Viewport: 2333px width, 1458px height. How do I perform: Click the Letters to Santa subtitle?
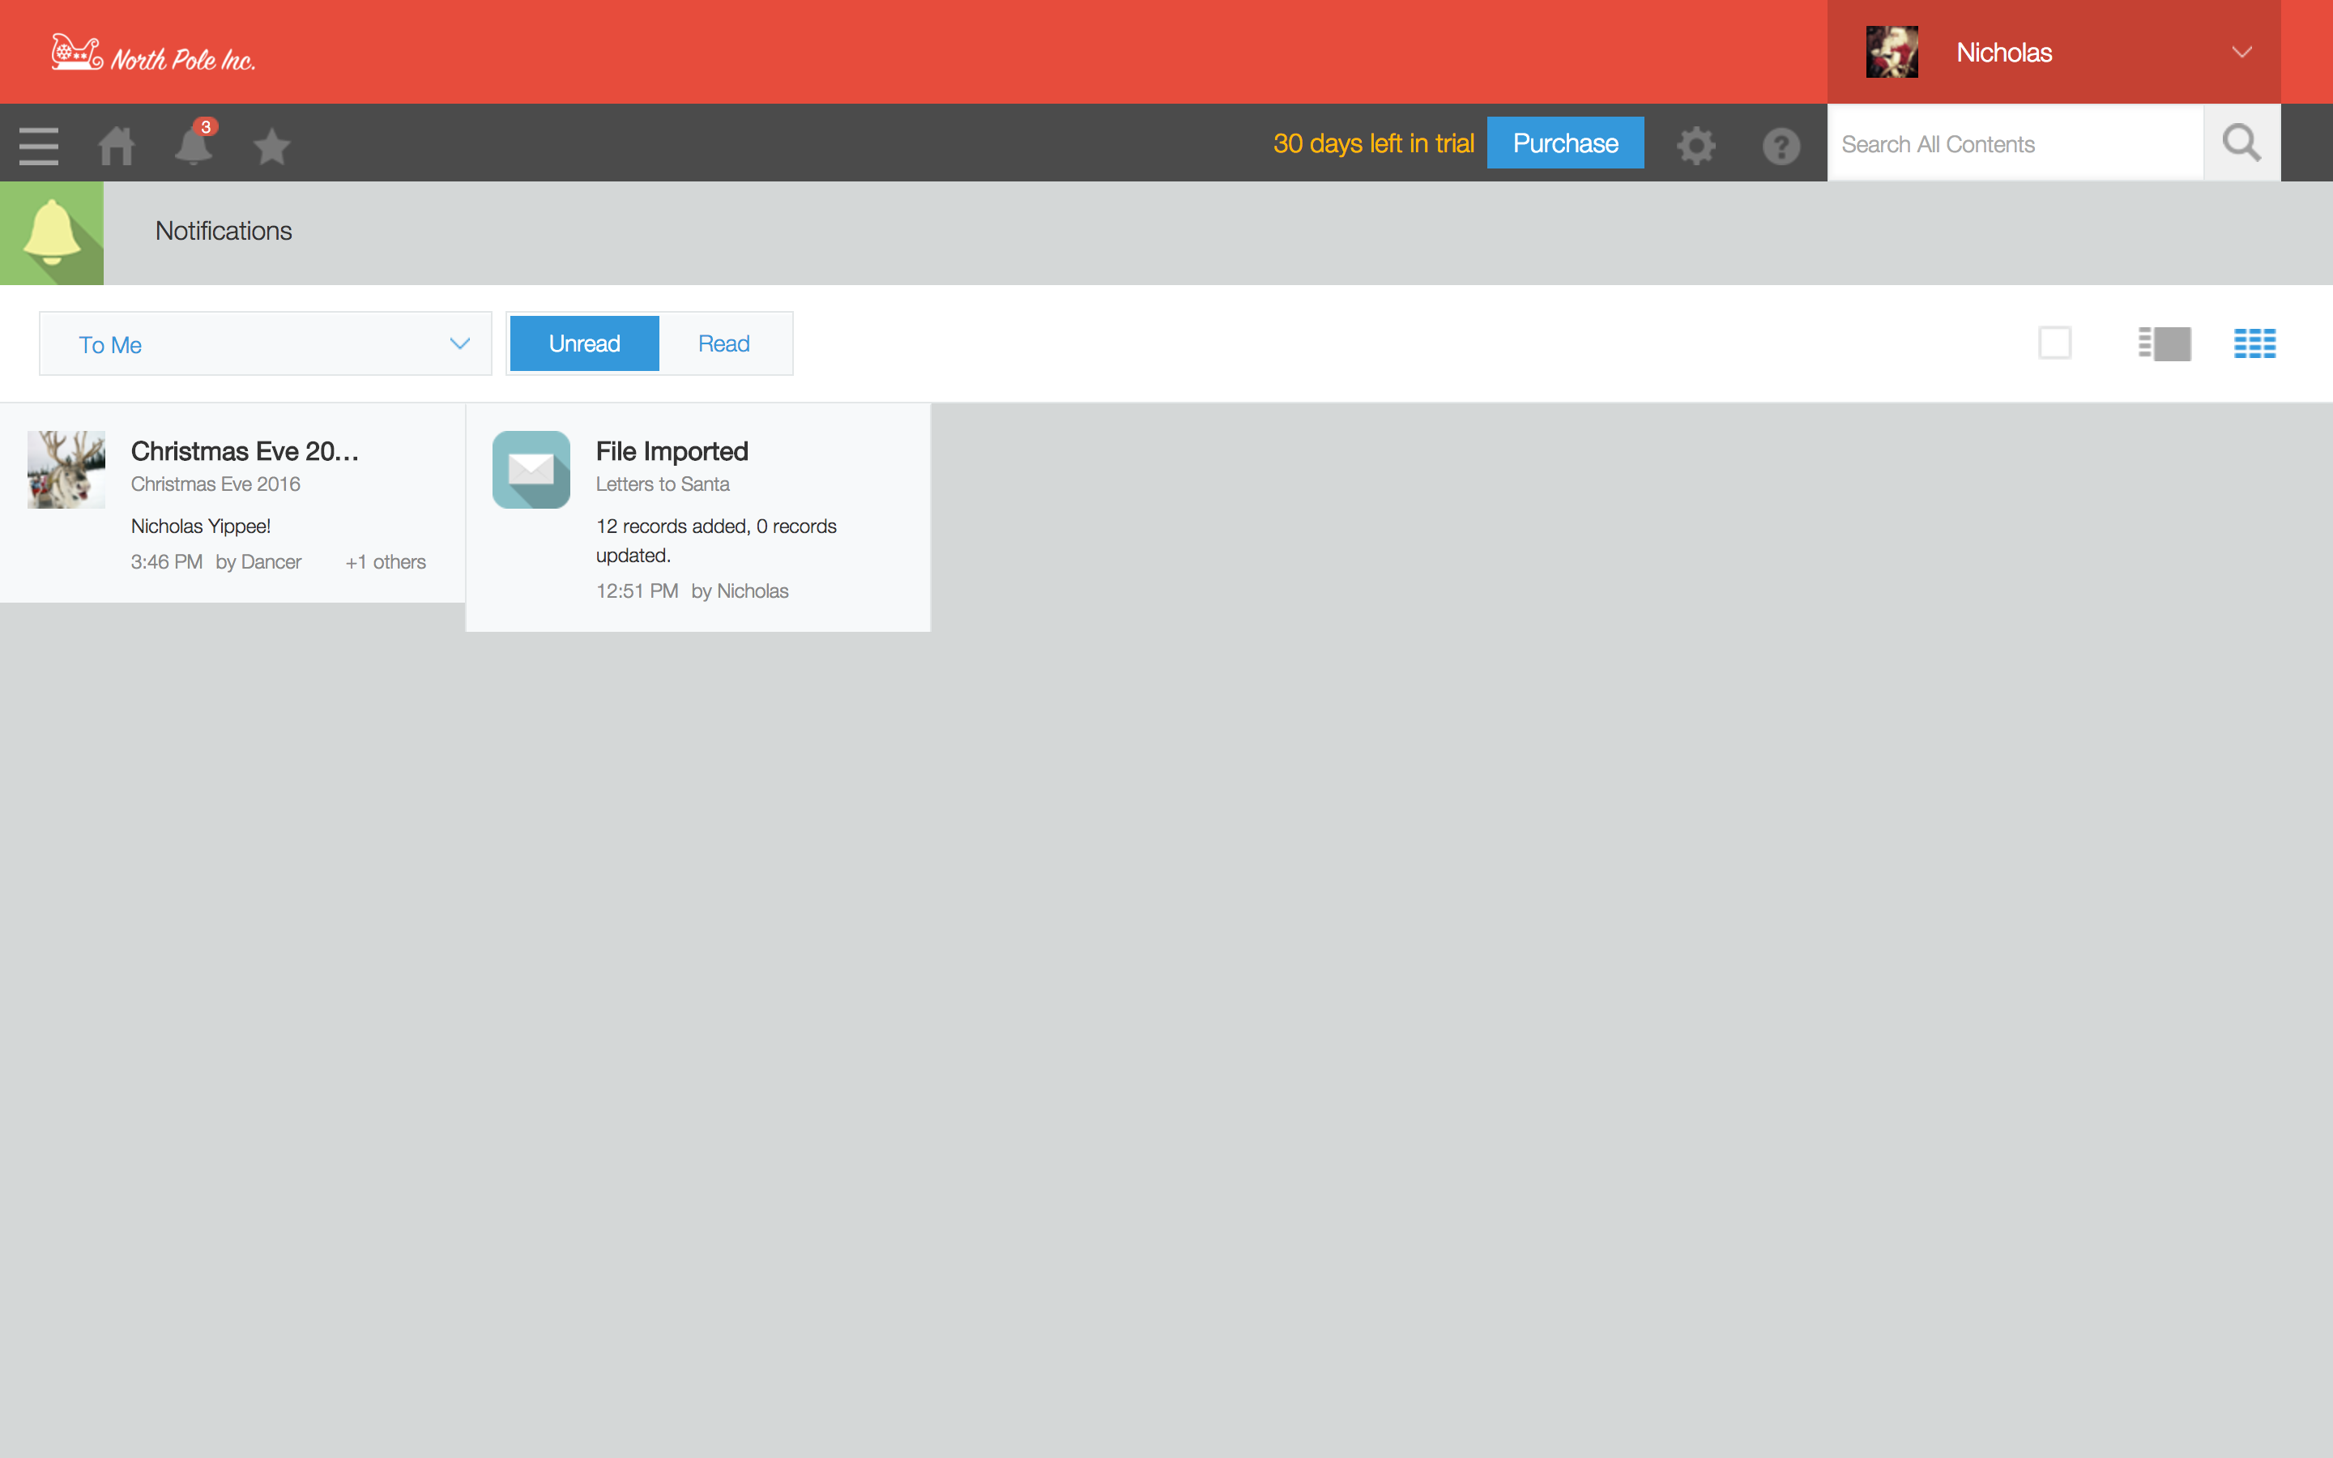[x=663, y=484]
